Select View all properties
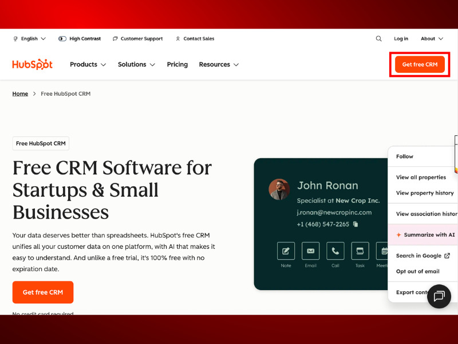Screen dimensions: 458x344 pos(423,177)
